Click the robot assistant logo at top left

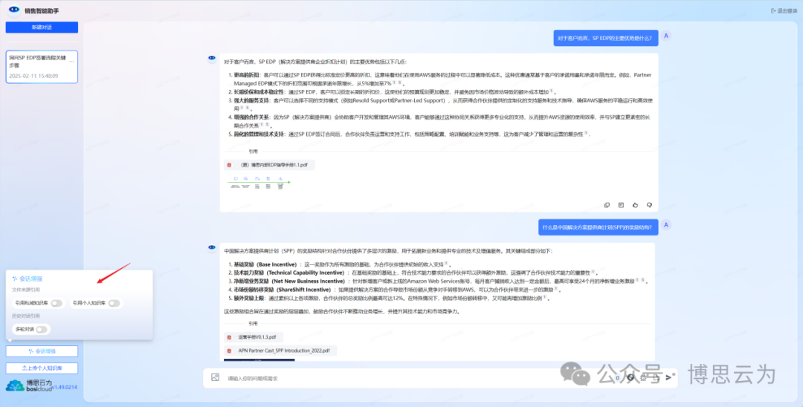pos(14,10)
